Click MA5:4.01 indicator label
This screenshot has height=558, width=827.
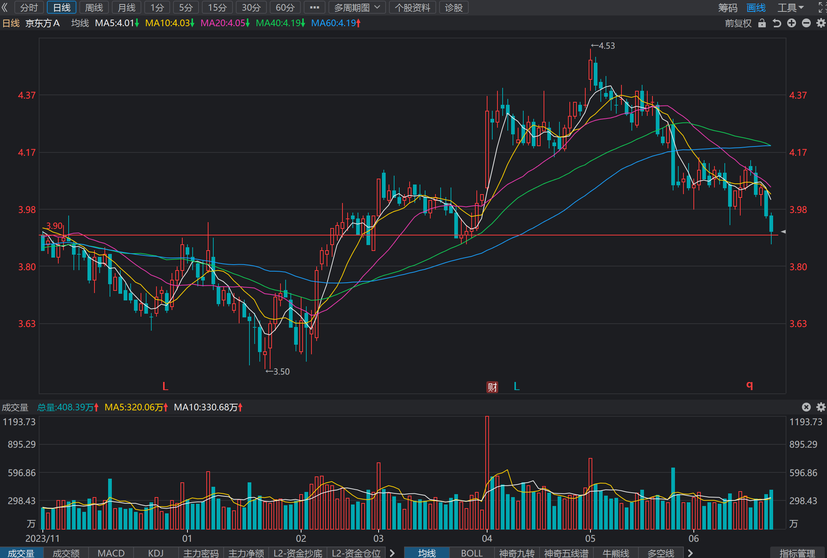(x=117, y=23)
